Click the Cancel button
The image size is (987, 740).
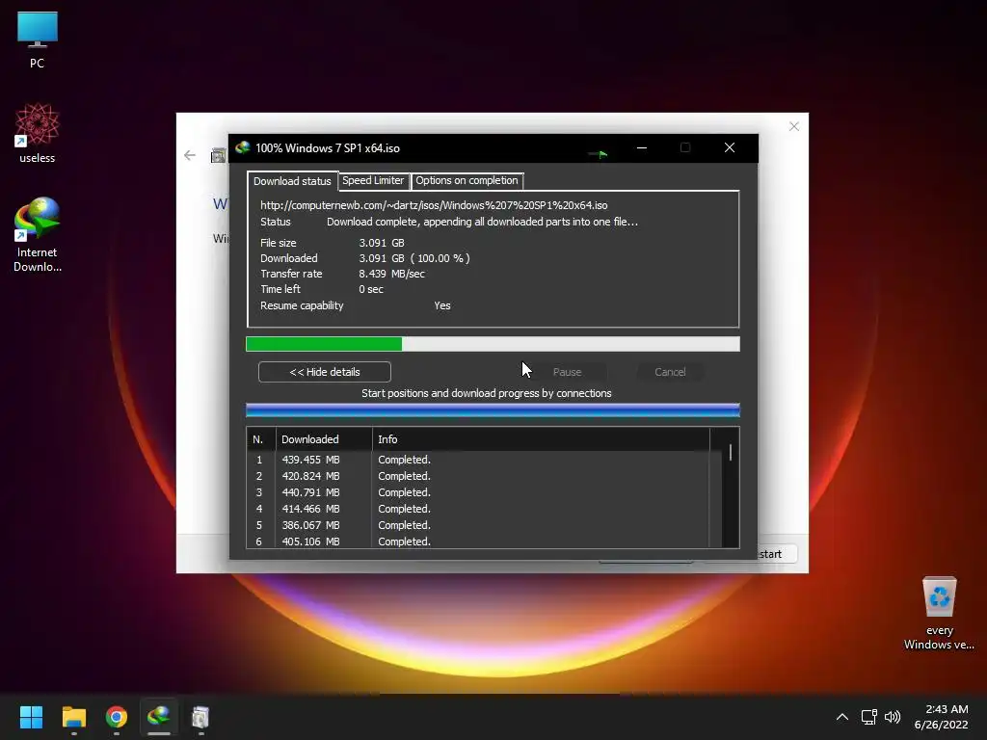(x=670, y=372)
